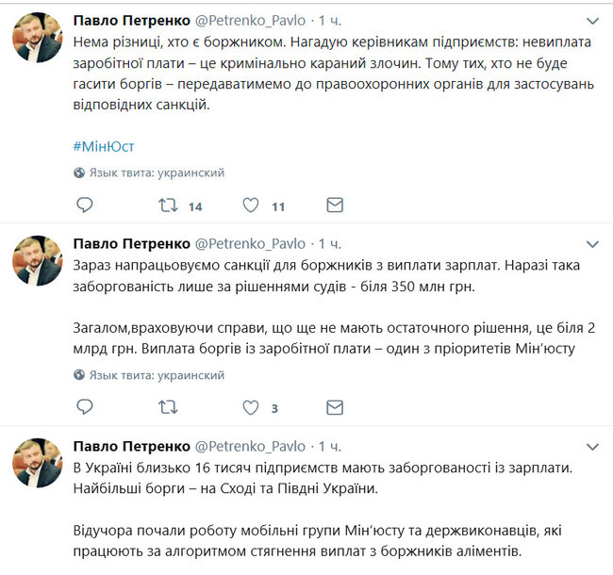613x575 pixels.
Task: Open the #МінЮст hashtag link
Action: (x=104, y=147)
